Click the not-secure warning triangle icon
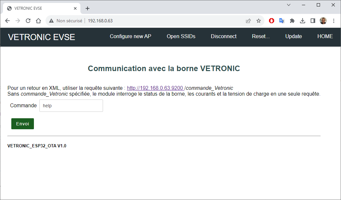The width and height of the screenshot is (341, 200). point(51,21)
